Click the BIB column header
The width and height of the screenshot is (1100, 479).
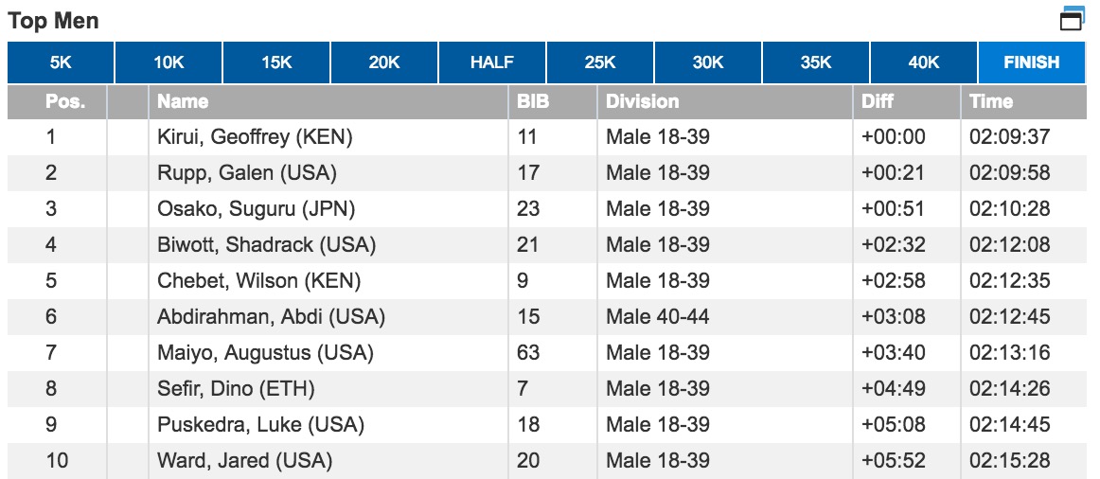(x=532, y=101)
